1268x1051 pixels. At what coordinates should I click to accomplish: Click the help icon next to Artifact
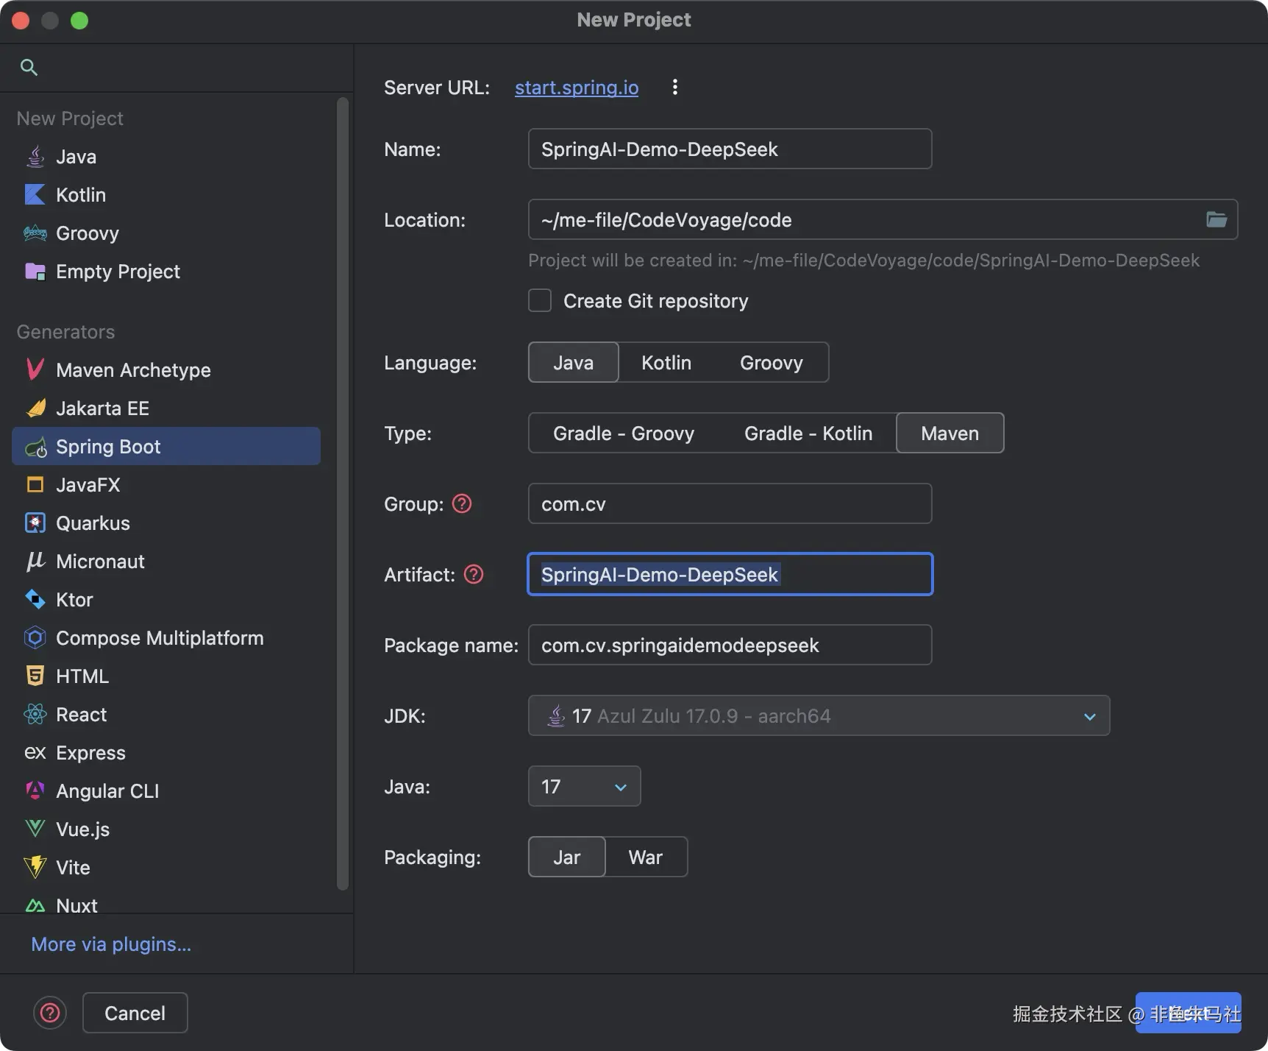[474, 575]
